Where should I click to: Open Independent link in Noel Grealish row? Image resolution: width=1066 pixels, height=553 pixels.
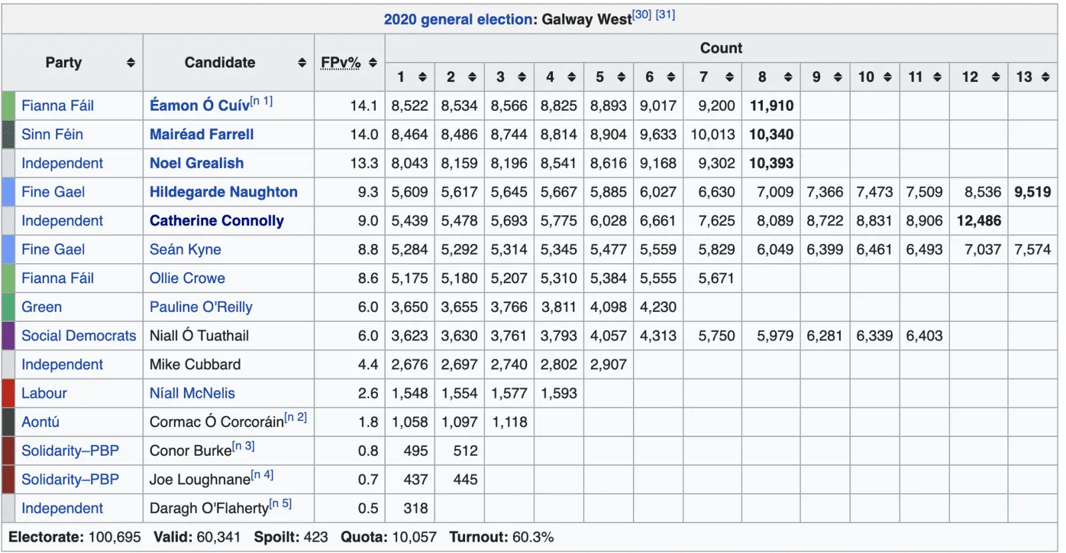click(x=62, y=163)
